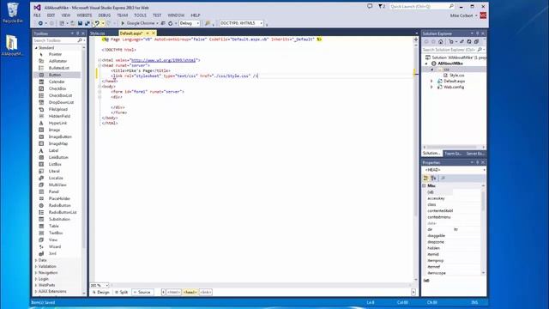This screenshot has height=309, width=549.
Task: Switch to the Style.css editor tab
Action: [x=98, y=33]
